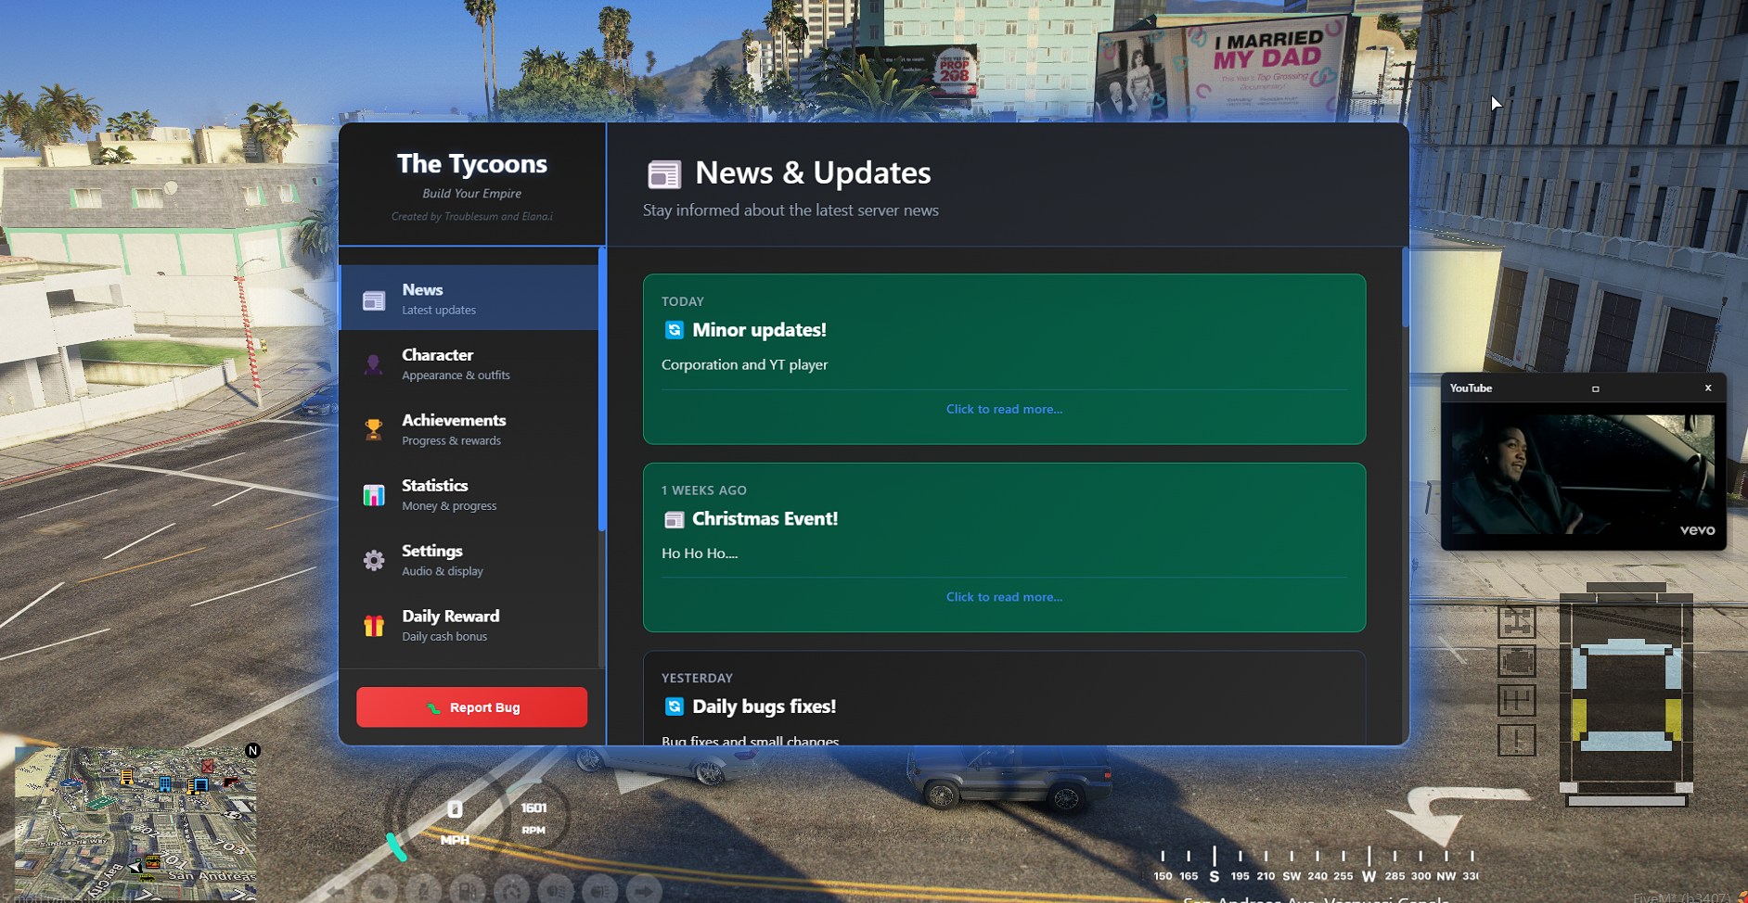
Task: Open the Character appearance & outfits section
Action: (x=469, y=364)
